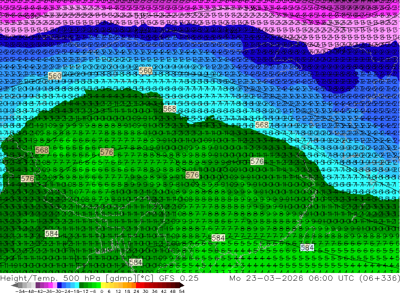Click the leftmost "560" contour label
400x293 pixels.
54,76
